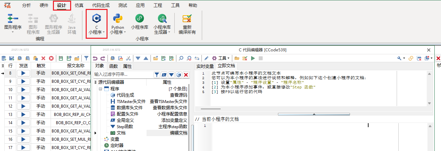This screenshot has height=151, width=441.
Task: Click the green run play icon
Action: pyautogui.click(x=253, y=58)
